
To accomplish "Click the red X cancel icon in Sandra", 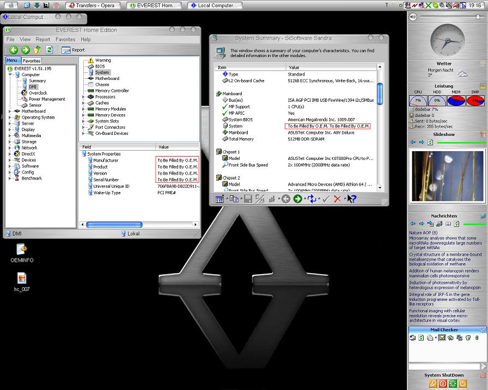I will point(337,199).
